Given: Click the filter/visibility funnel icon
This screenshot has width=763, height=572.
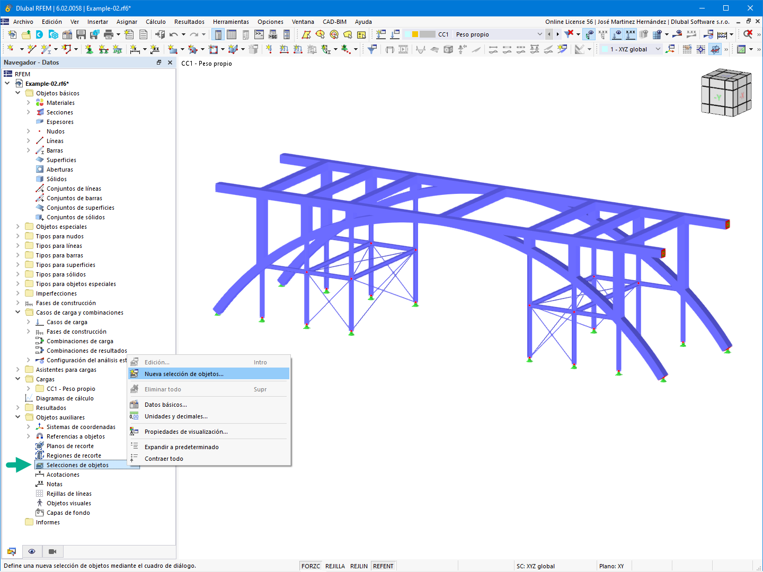Looking at the screenshot, I should [568, 34].
